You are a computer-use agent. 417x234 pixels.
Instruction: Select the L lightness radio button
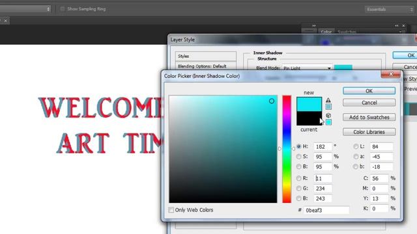pyautogui.click(x=356, y=146)
